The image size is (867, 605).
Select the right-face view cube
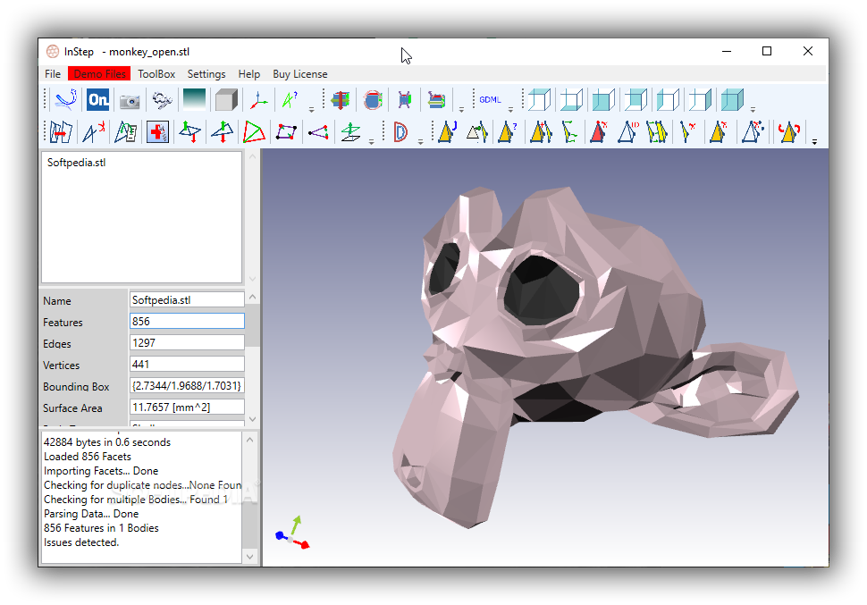point(700,100)
